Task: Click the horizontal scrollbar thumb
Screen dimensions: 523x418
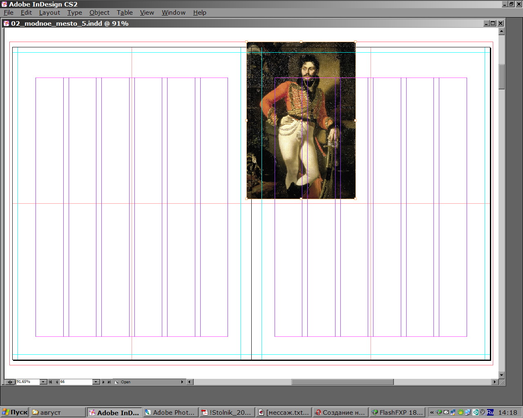Action: pyautogui.click(x=342, y=382)
